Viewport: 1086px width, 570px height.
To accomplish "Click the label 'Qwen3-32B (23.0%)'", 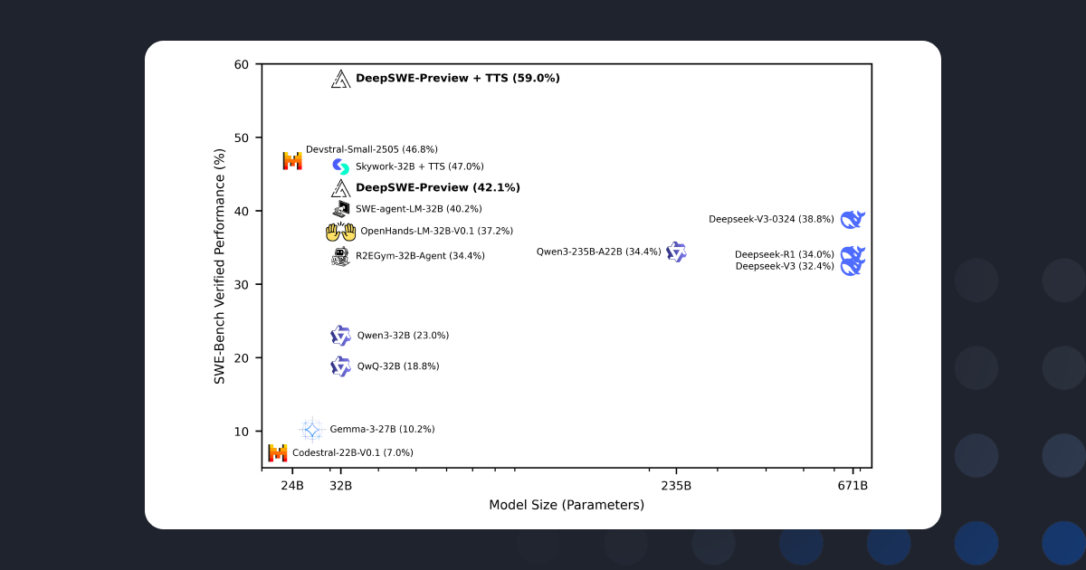I will click(404, 336).
